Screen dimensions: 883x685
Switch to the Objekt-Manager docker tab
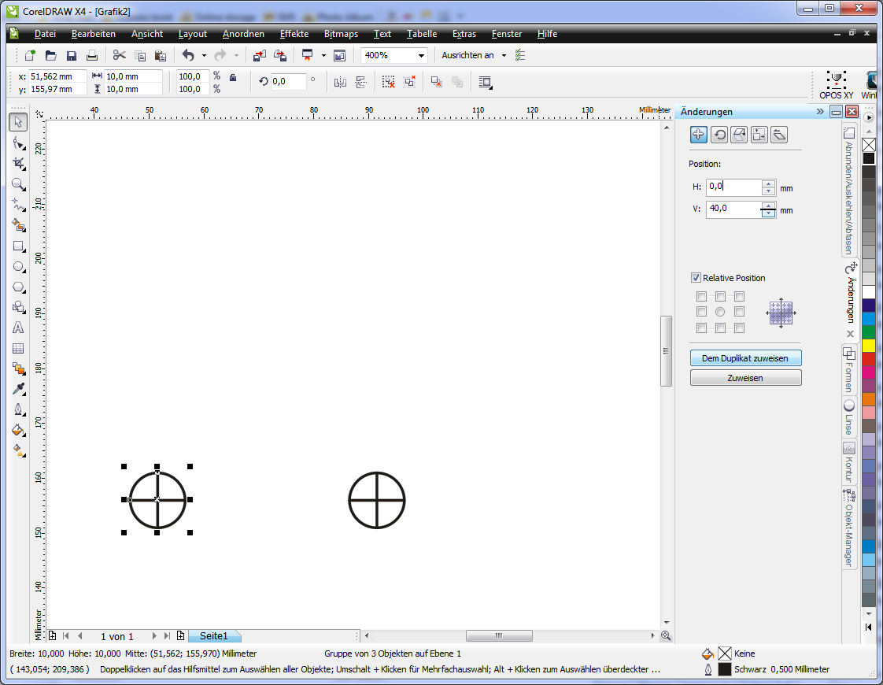849,528
